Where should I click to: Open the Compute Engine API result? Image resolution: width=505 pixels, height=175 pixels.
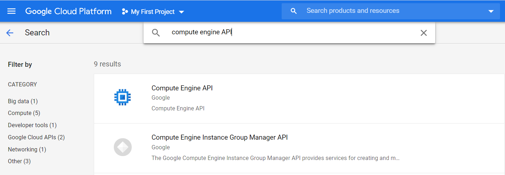(182, 88)
